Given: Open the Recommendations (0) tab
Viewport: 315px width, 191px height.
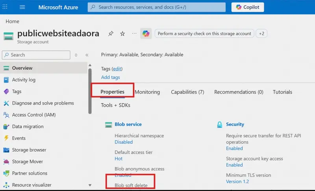Looking at the screenshot, I should coord(239,92).
